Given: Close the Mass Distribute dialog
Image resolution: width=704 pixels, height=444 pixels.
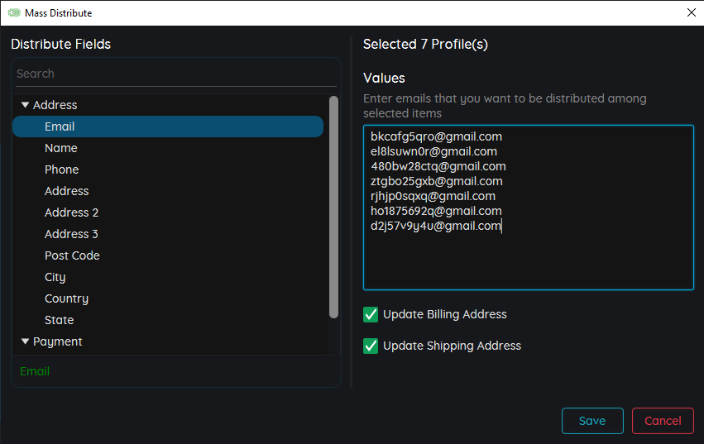Looking at the screenshot, I should [x=692, y=12].
